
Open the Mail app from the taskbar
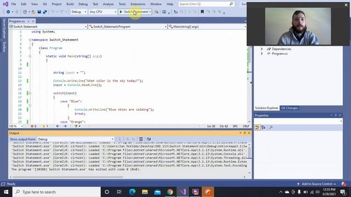point(157,192)
